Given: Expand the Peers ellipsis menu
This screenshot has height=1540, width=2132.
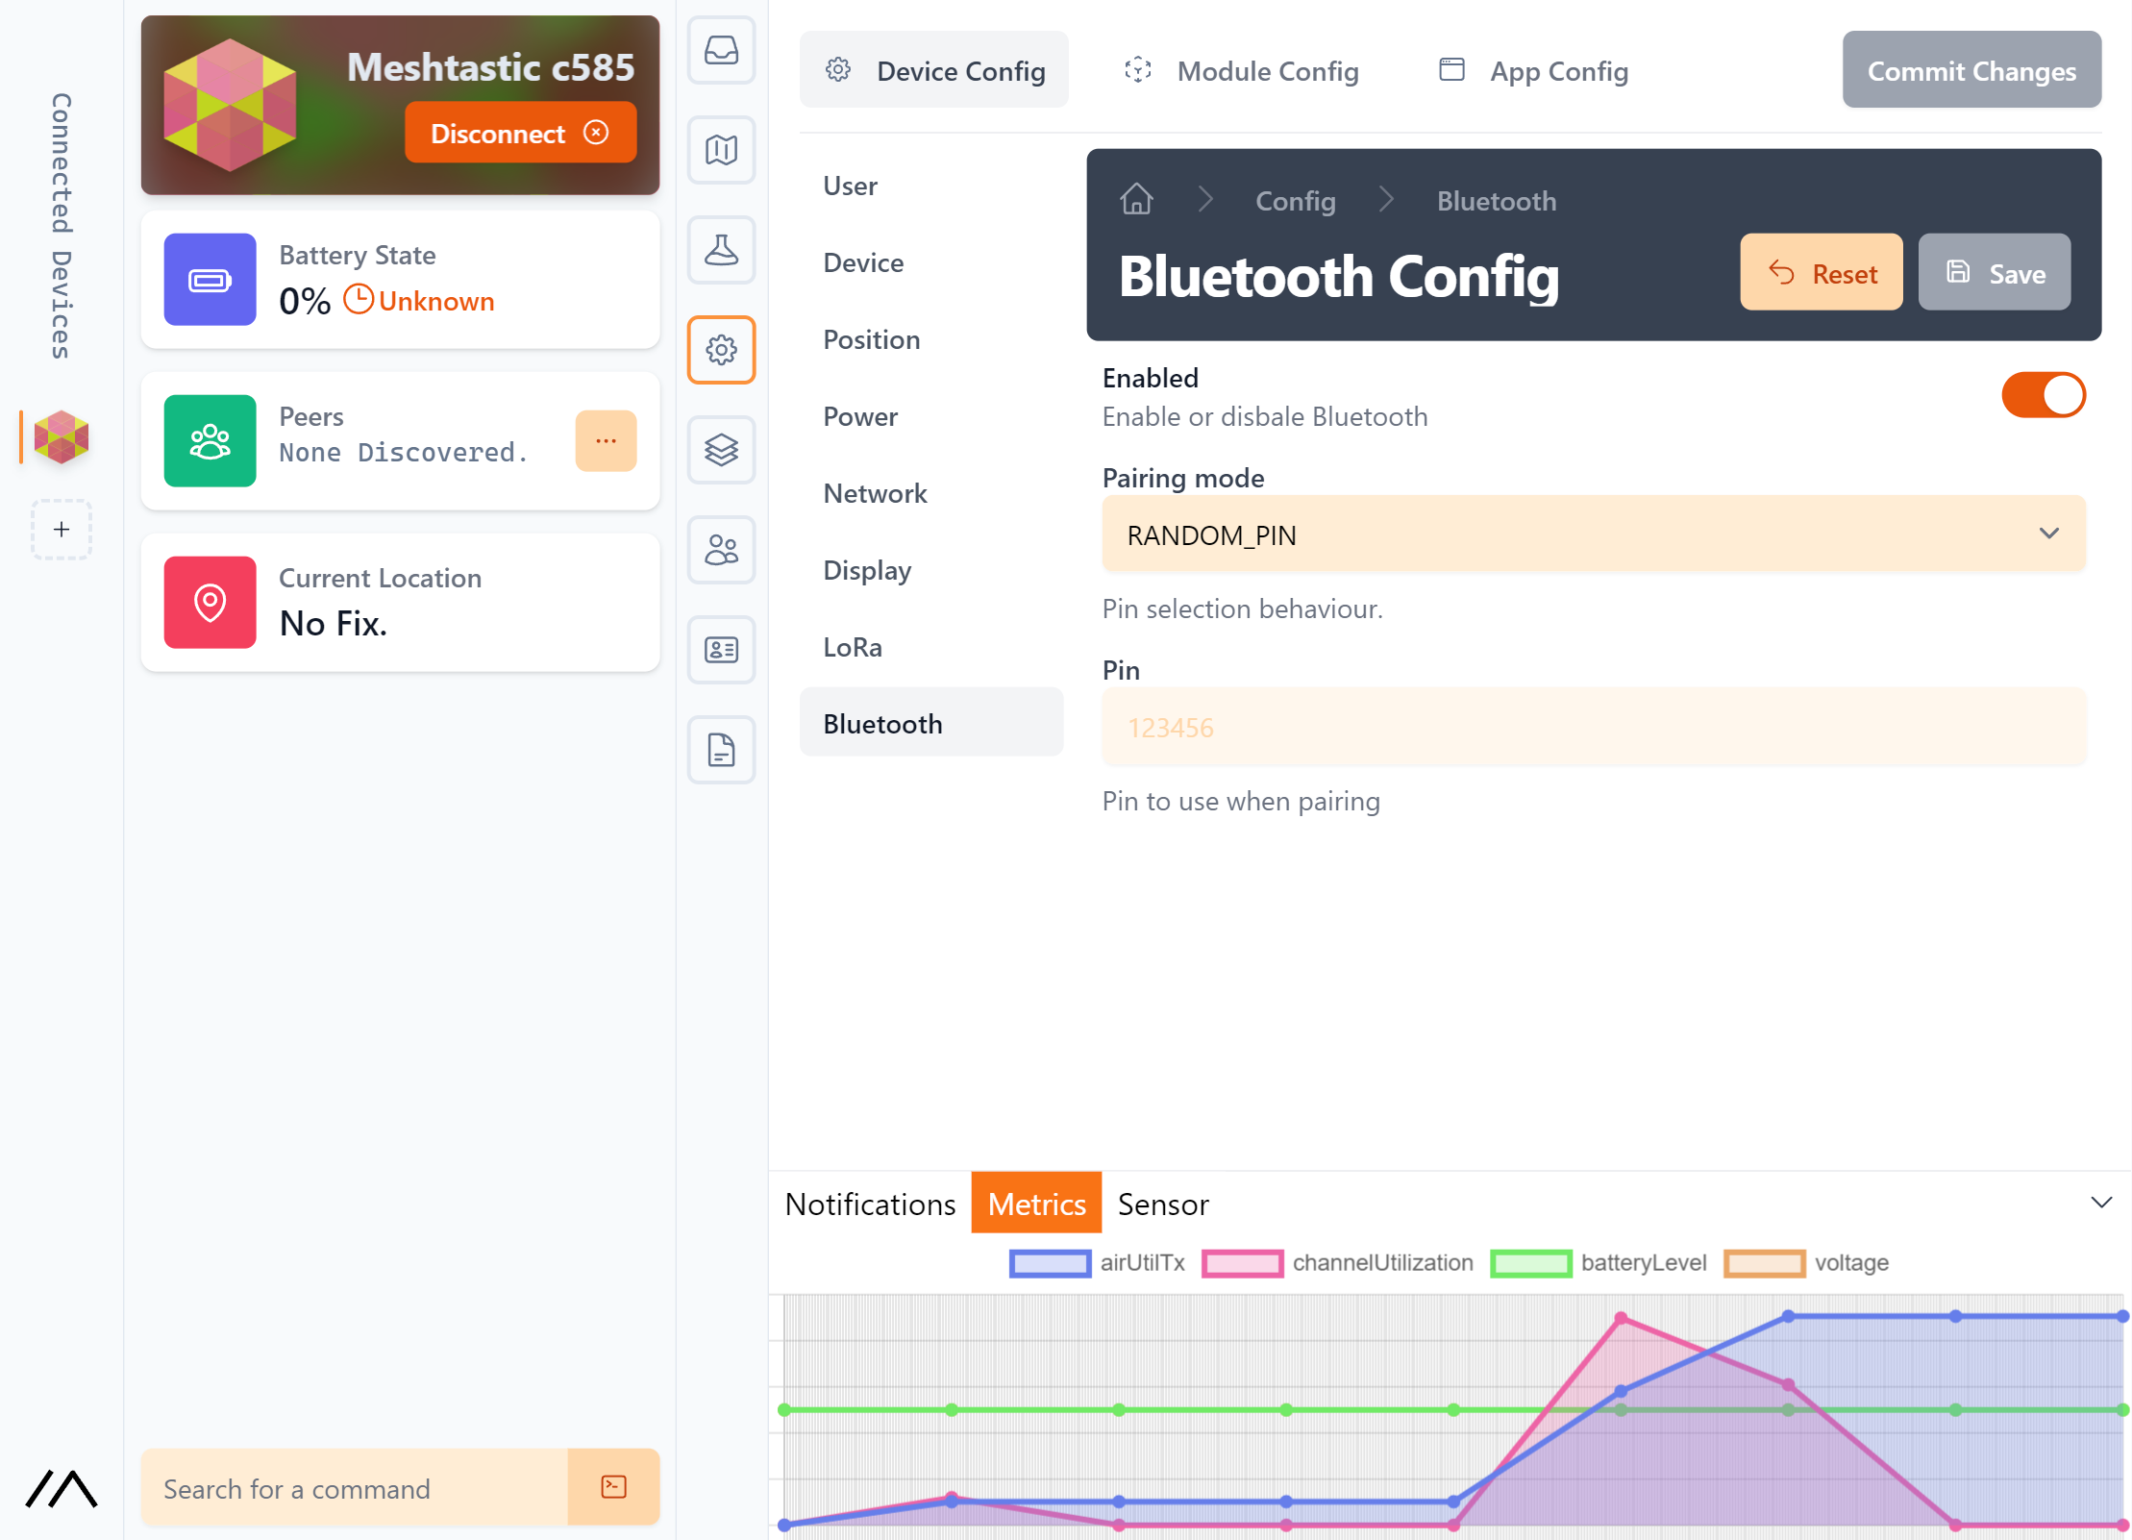Looking at the screenshot, I should point(606,441).
